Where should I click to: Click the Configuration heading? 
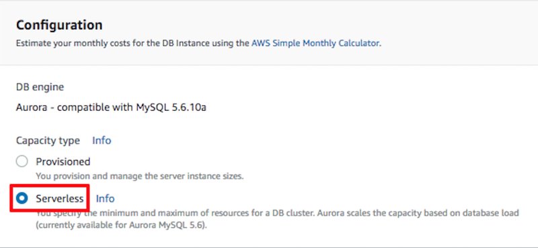tap(59, 25)
